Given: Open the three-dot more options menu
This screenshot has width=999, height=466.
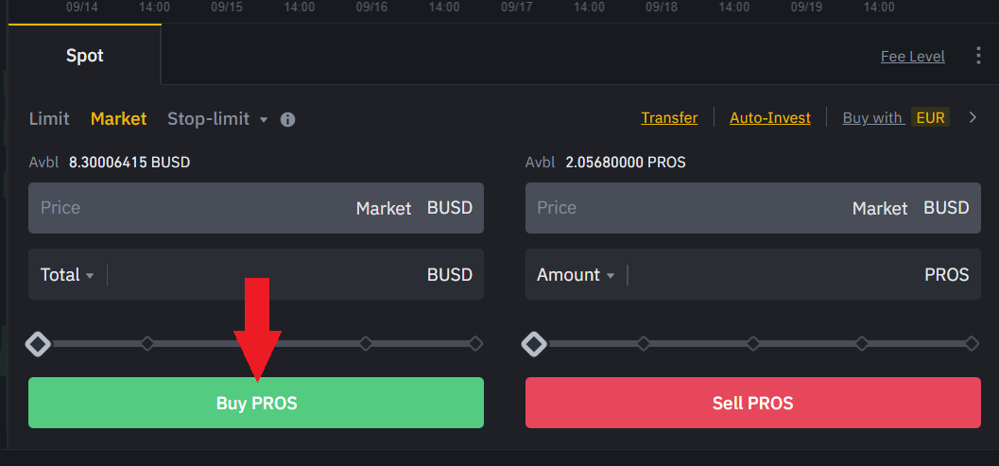Looking at the screenshot, I should [x=978, y=56].
